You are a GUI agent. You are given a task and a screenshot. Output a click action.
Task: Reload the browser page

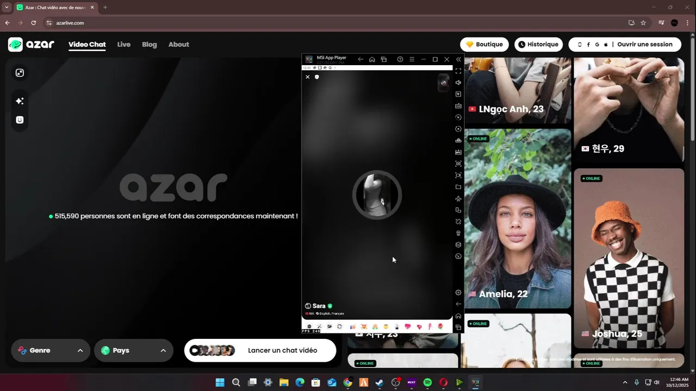point(34,23)
